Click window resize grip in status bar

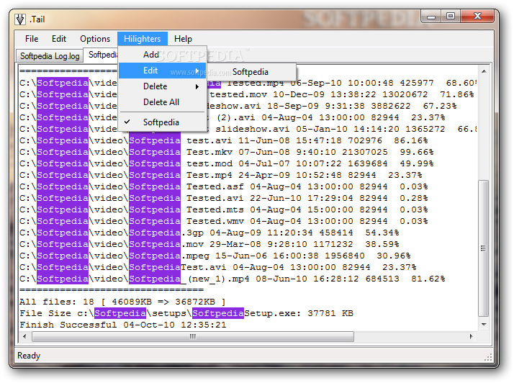(488, 357)
